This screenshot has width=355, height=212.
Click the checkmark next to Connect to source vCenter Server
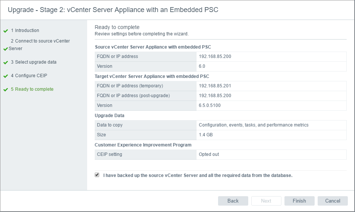pos(6,49)
